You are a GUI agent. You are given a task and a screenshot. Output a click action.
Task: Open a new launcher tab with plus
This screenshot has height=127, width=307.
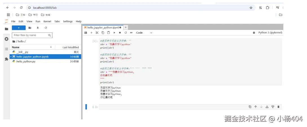(126, 27)
